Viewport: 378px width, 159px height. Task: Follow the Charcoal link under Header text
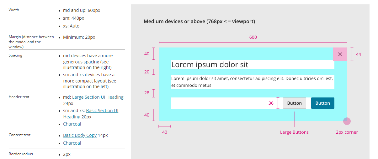pos(72,124)
